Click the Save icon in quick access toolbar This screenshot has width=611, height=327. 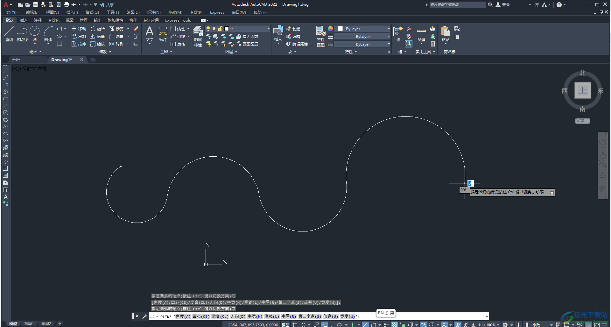pos(35,4)
